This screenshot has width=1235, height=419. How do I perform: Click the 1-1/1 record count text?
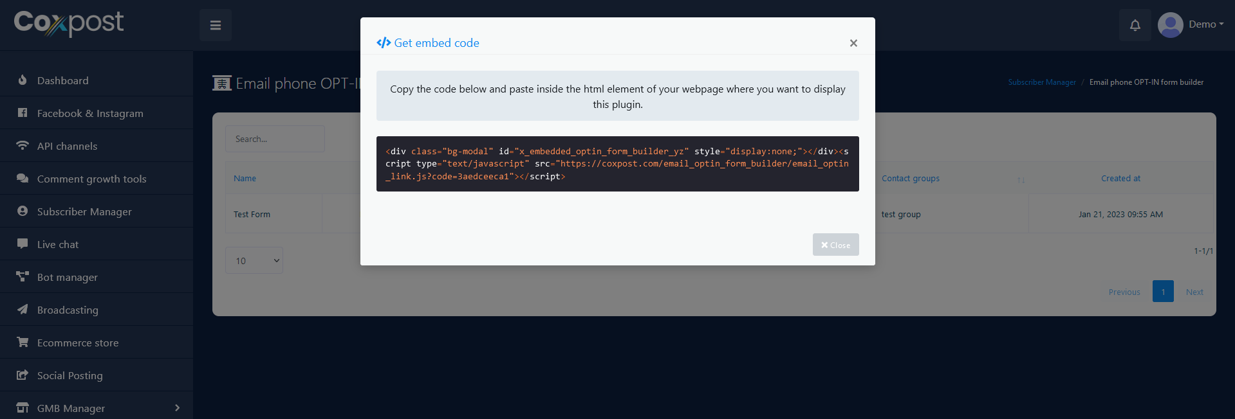(x=1203, y=251)
